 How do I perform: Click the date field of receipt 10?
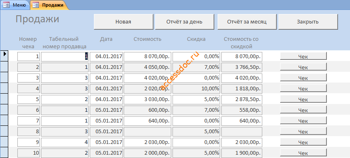coord(106,153)
